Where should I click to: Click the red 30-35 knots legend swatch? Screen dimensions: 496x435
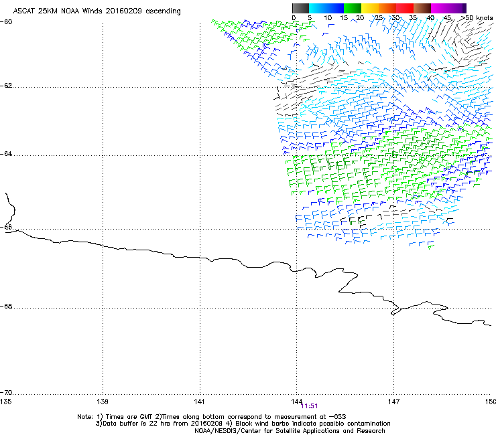click(x=405, y=8)
